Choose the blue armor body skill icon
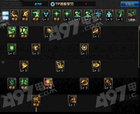140x114 pixels. pyautogui.click(x=109, y=15)
